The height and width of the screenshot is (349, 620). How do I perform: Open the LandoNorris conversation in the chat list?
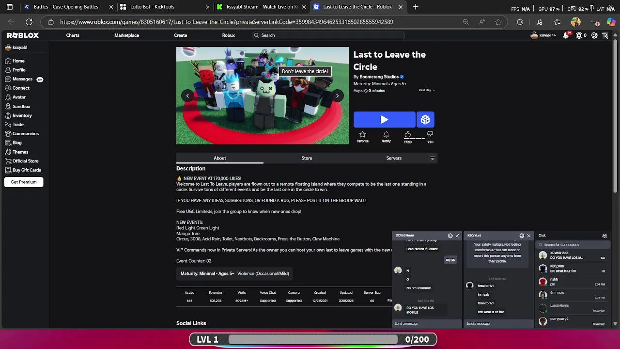point(573,308)
